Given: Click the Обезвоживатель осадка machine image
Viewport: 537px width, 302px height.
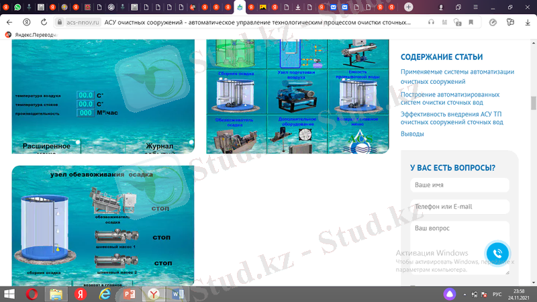Looking at the screenshot, I should point(235,140).
